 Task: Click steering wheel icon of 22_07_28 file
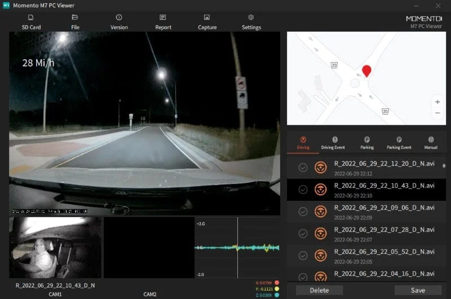pyautogui.click(x=320, y=234)
